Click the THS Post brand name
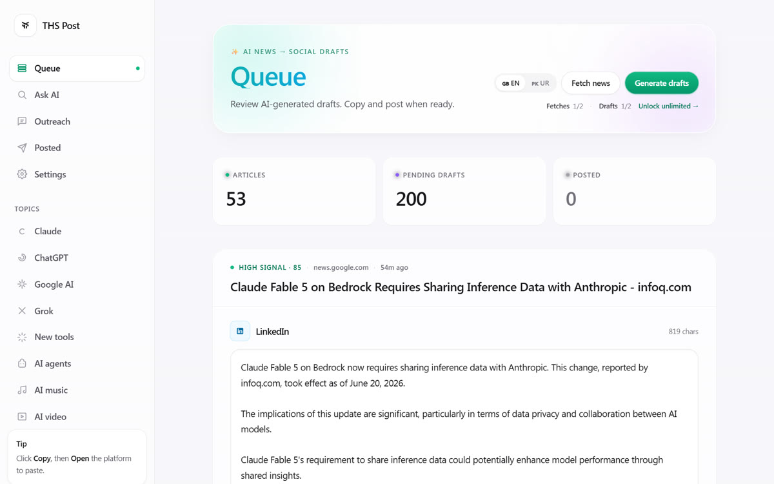This screenshot has width=774, height=484. [61, 26]
